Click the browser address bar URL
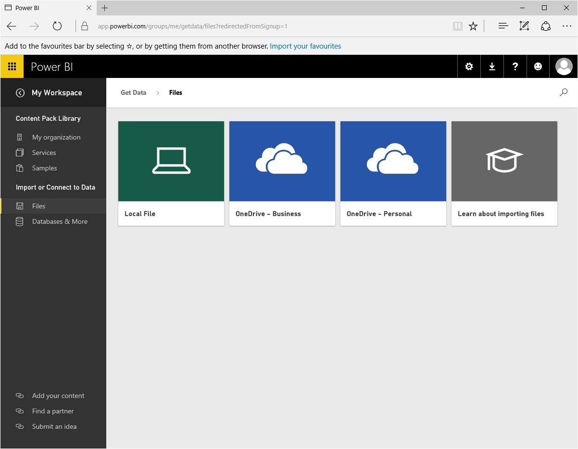The image size is (578, 449). (x=192, y=26)
